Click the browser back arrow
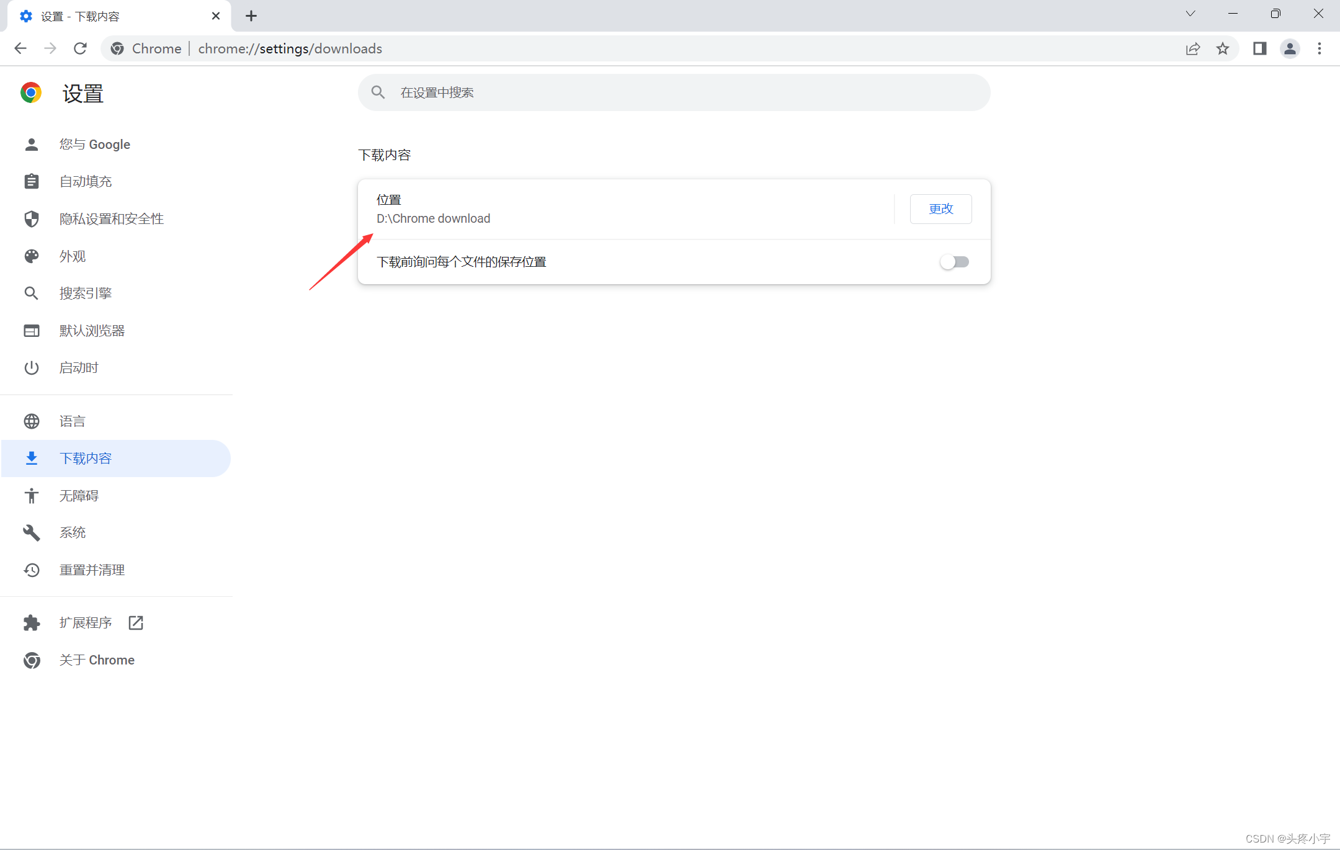Screen dimensions: 1340x850 pyautogui.click(x=20, y=48)
